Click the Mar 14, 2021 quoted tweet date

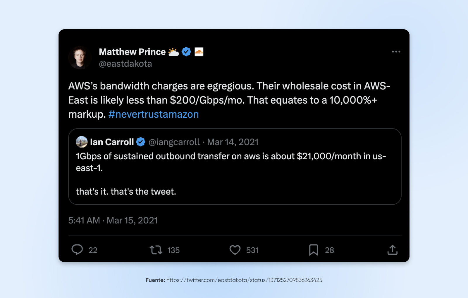click(233, 142)
